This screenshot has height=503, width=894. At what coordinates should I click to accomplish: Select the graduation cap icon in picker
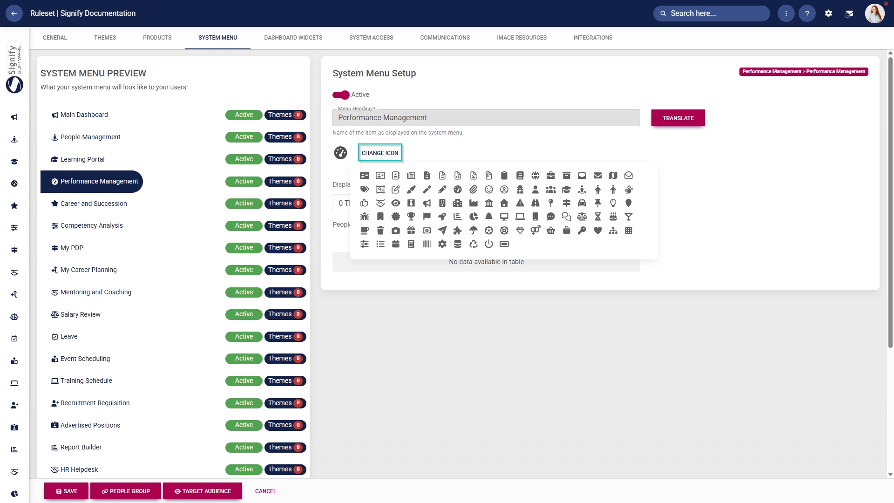coord(566,190)
